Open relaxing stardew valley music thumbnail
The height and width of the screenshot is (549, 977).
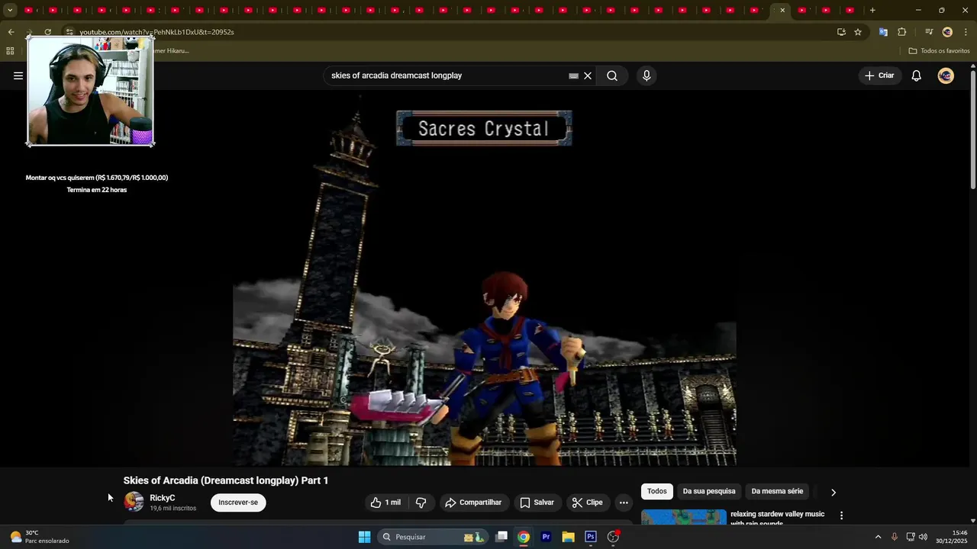(684, 518)
